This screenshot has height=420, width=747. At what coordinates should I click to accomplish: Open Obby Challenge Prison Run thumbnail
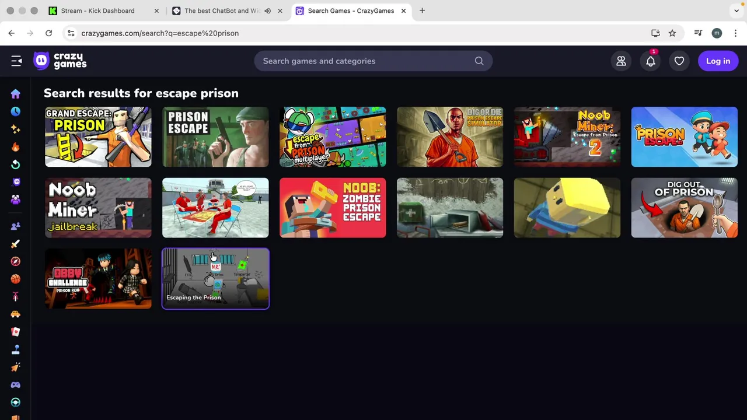pos(98,278)
